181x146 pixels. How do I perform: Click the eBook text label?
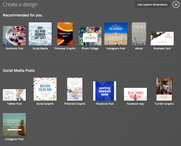pyautogui.click(x=139, y=48)
